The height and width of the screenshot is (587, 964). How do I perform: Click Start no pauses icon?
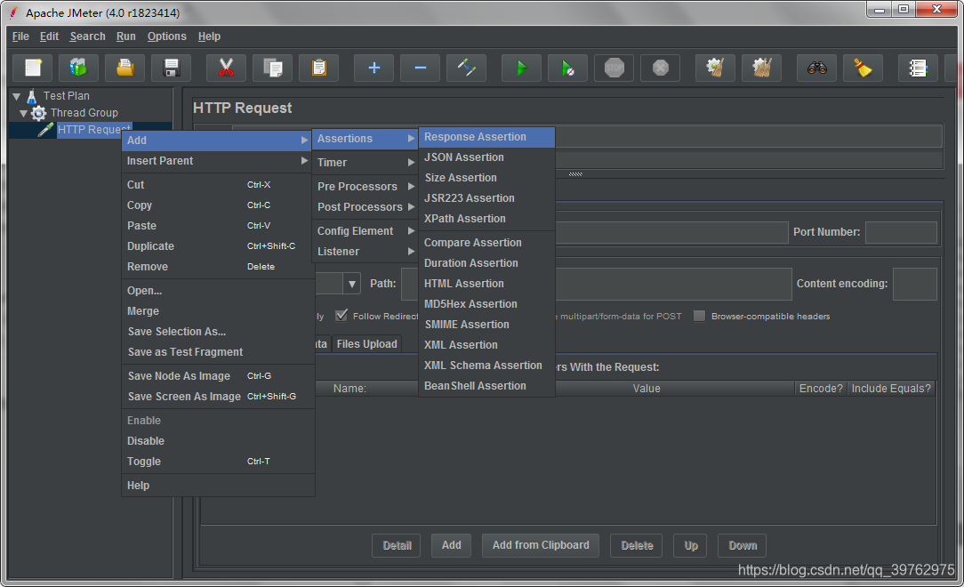coord(567,68)
